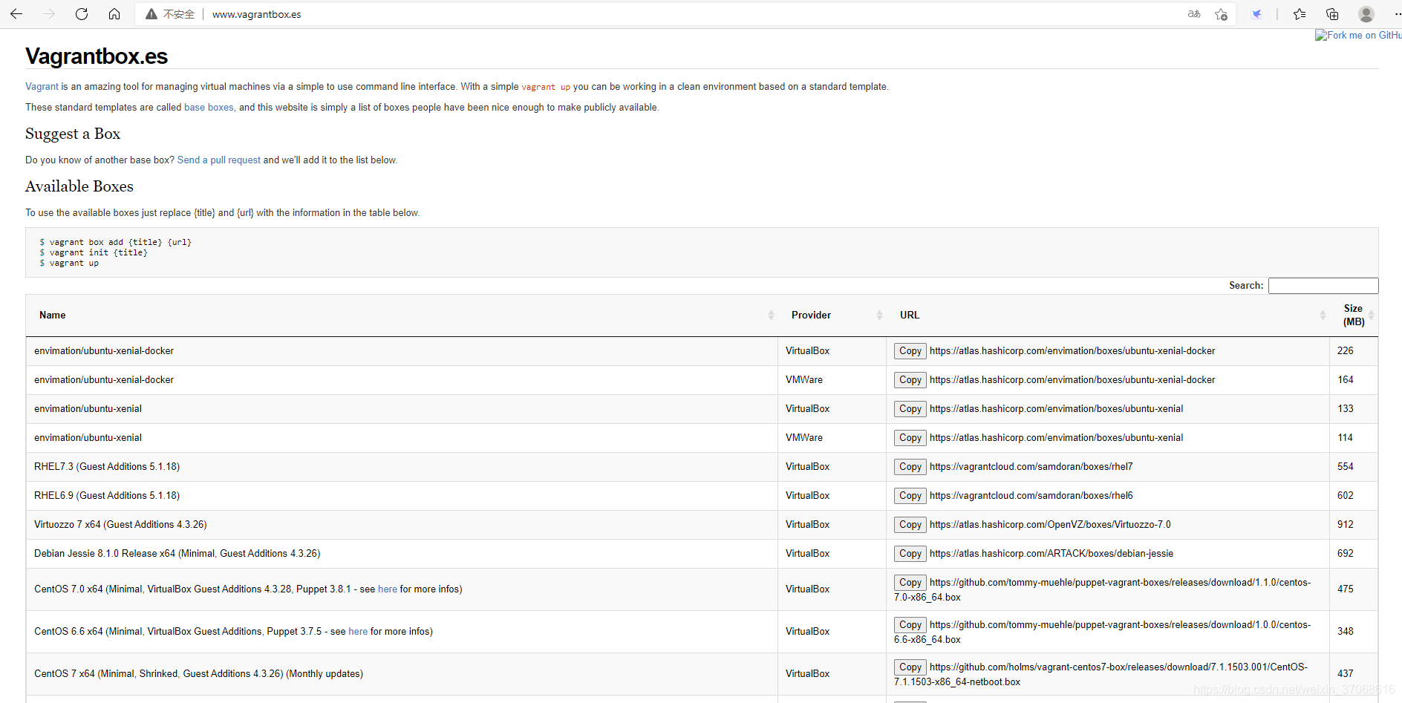The image size is (1402, 703).
Task: Click the 'Available Boxes' heading
Action: pos(79,187)
